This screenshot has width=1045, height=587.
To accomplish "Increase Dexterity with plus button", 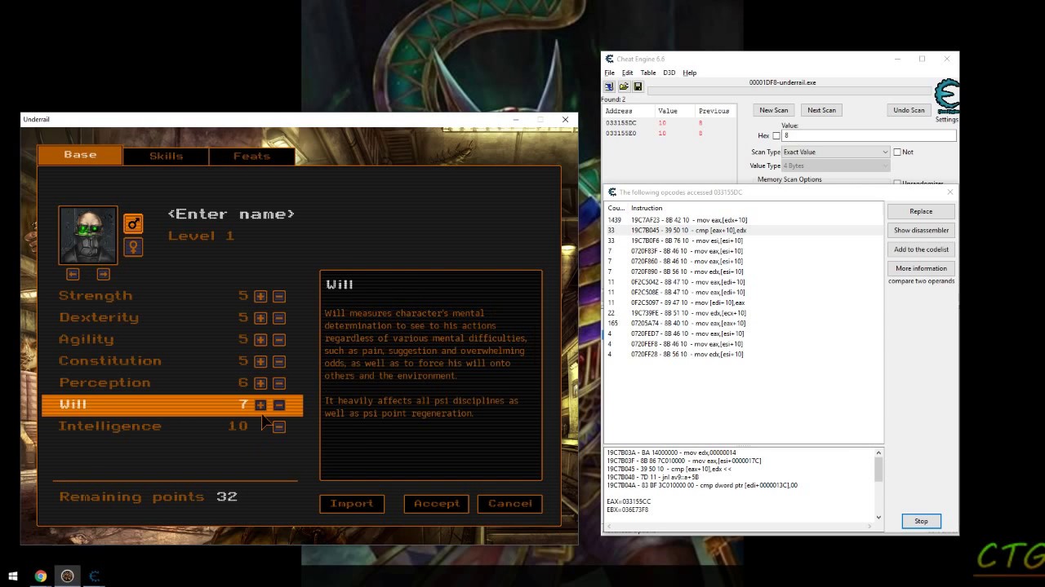I will click(x=260, y=318).
